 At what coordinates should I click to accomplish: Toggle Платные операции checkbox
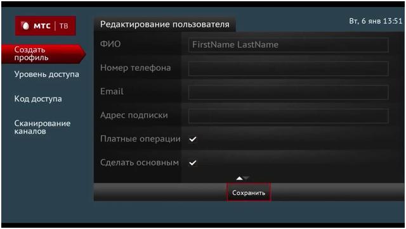[193, 139]
